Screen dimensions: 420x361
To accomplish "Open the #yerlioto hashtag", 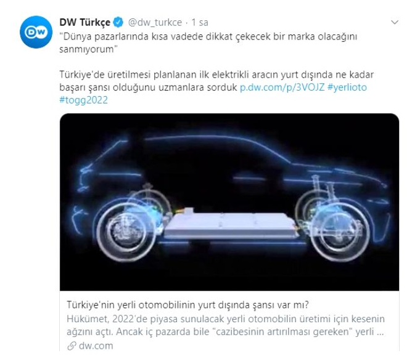I will [347, 87].
